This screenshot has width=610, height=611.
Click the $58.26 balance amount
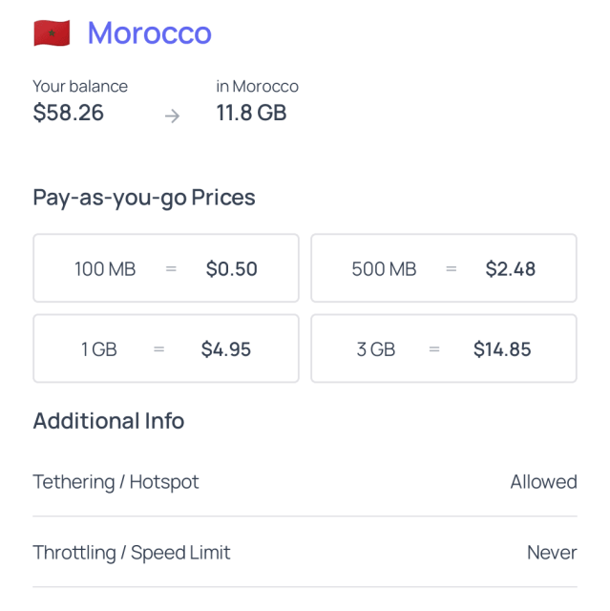click(69, 113)
